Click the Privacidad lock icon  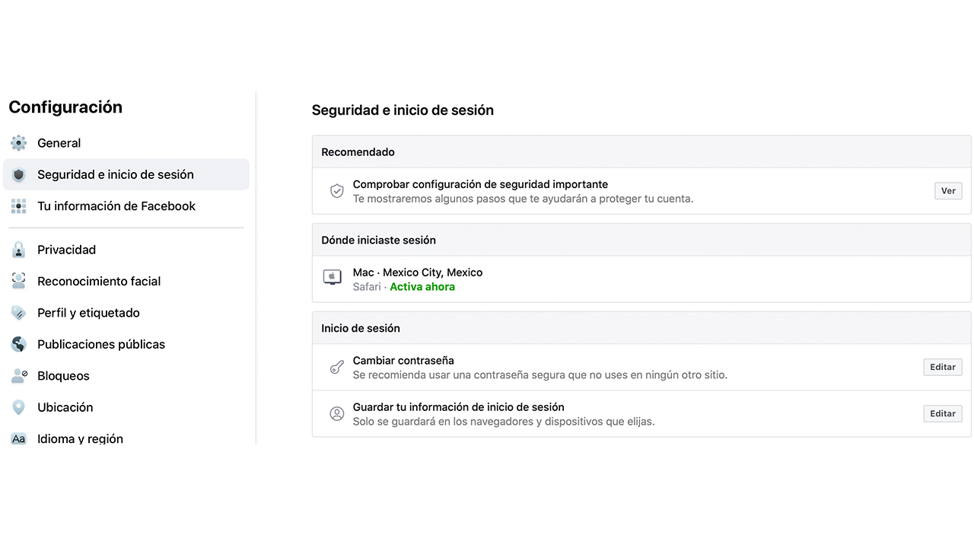pos(18,250)
